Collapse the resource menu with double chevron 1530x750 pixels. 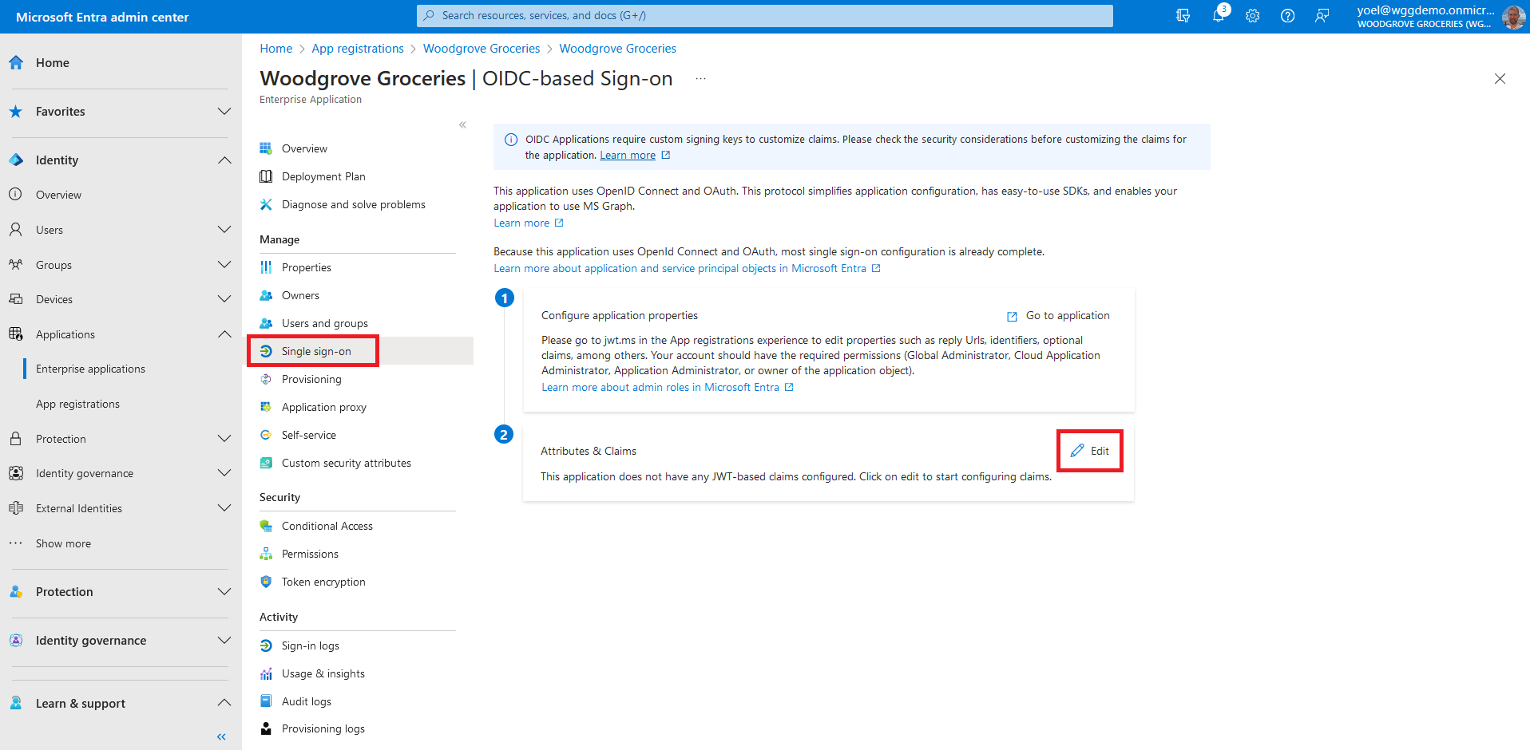462,124
